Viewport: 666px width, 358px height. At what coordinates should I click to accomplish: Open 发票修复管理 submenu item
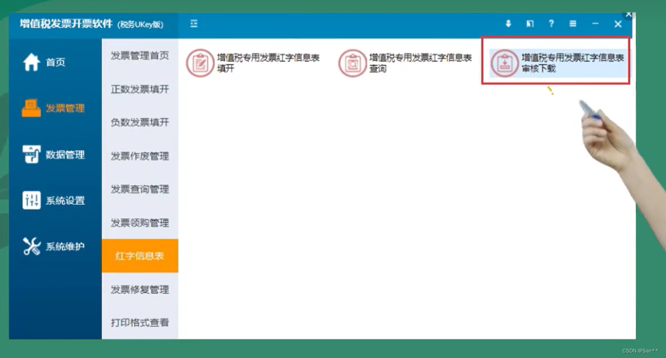tap(140, 289)
